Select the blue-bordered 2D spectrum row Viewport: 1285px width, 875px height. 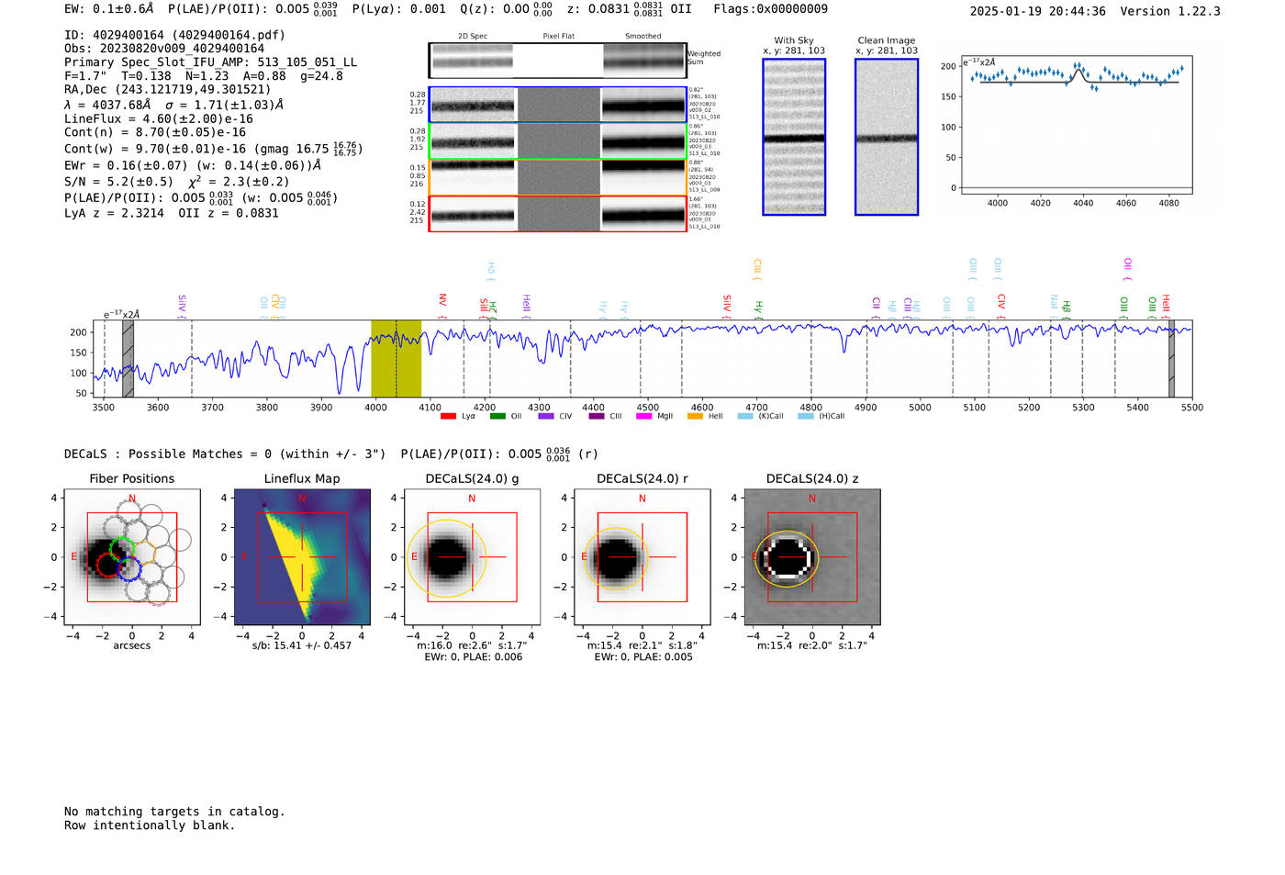pyautogui.click(x=557, y=105)
